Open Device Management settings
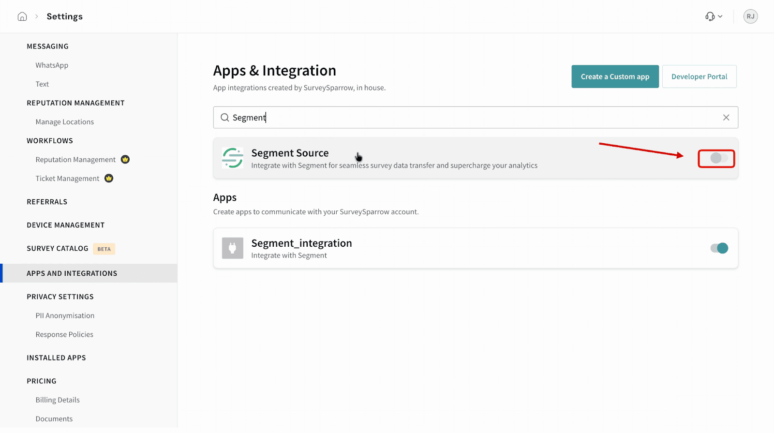The width and height of the screenshot is (774, 433). (x=66, y=225)
